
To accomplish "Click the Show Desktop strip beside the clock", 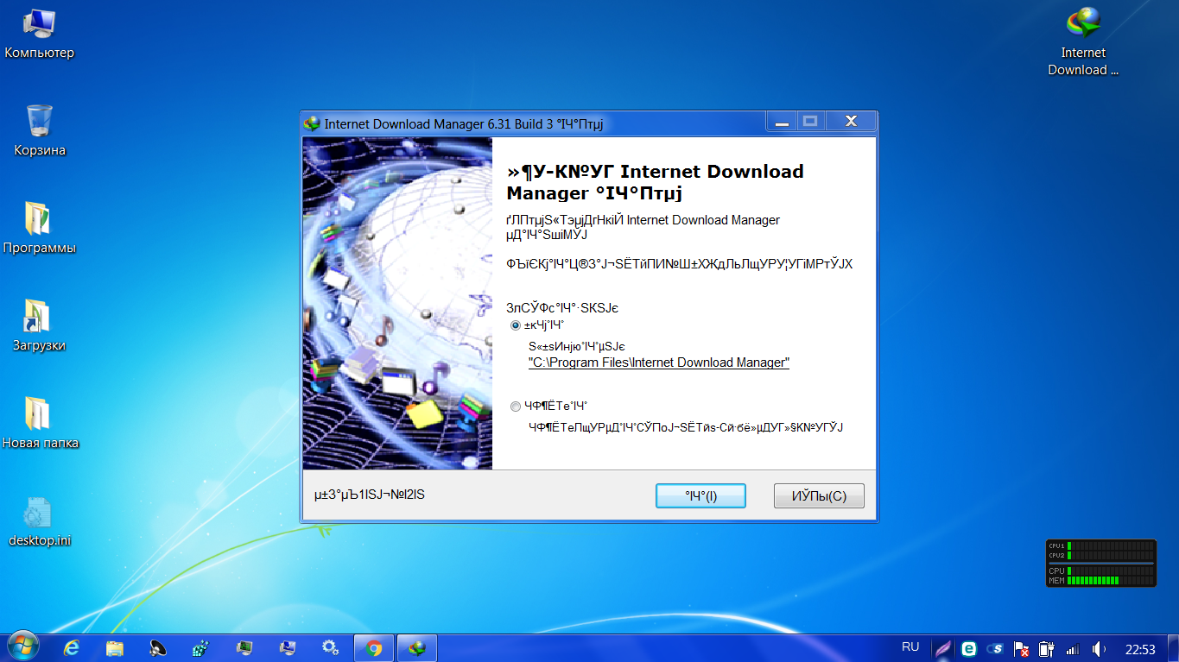I will [x=1172, y=648].
